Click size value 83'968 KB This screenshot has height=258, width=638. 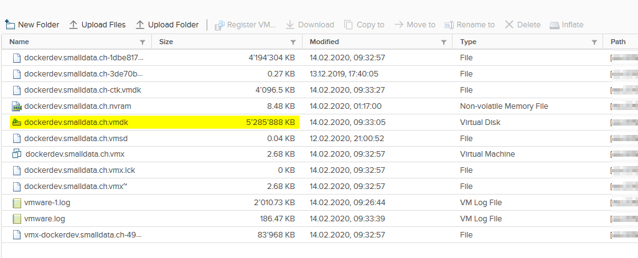(x=276, y=235)
